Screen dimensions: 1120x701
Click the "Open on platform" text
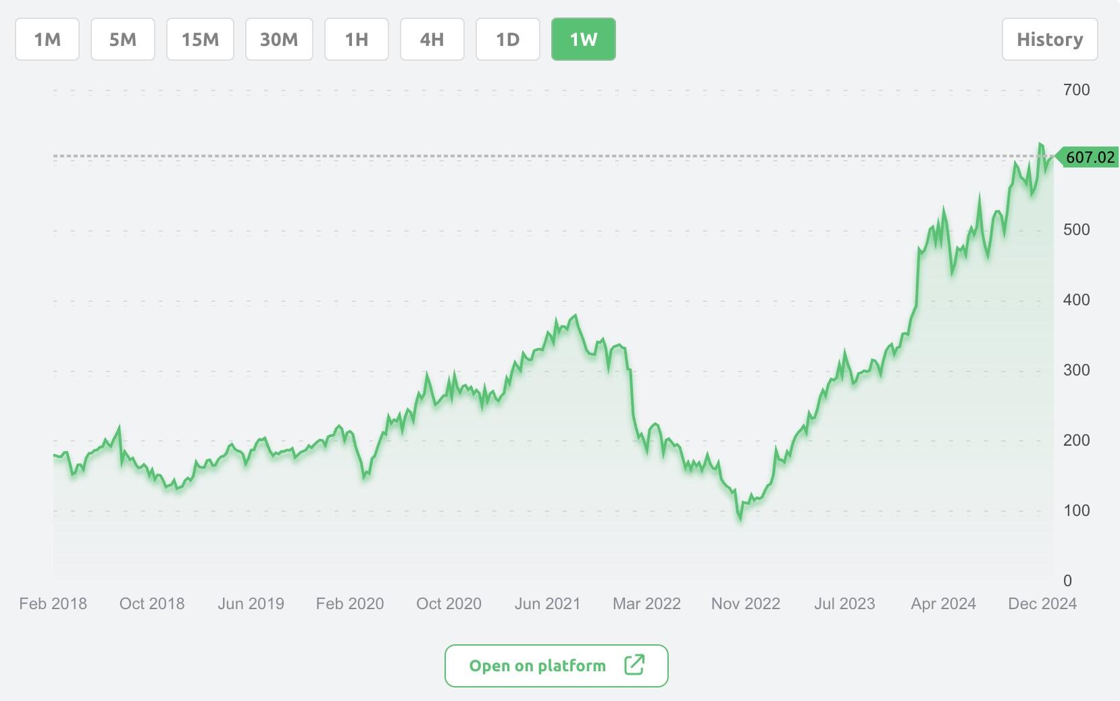coord(538,666)
